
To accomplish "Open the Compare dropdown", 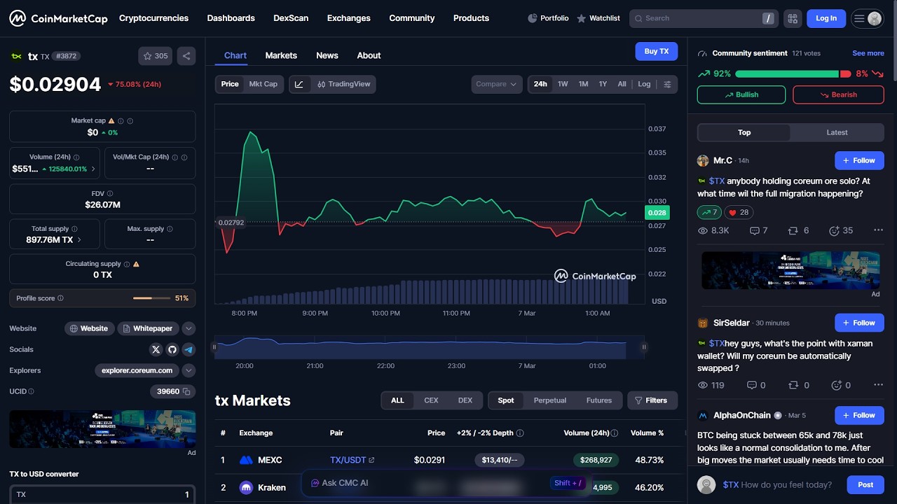I will pos(497,84).
